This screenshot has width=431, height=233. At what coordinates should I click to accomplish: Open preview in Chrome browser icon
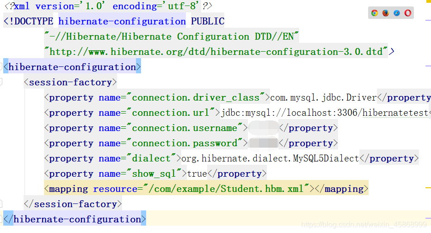click(x=375, y=13)
